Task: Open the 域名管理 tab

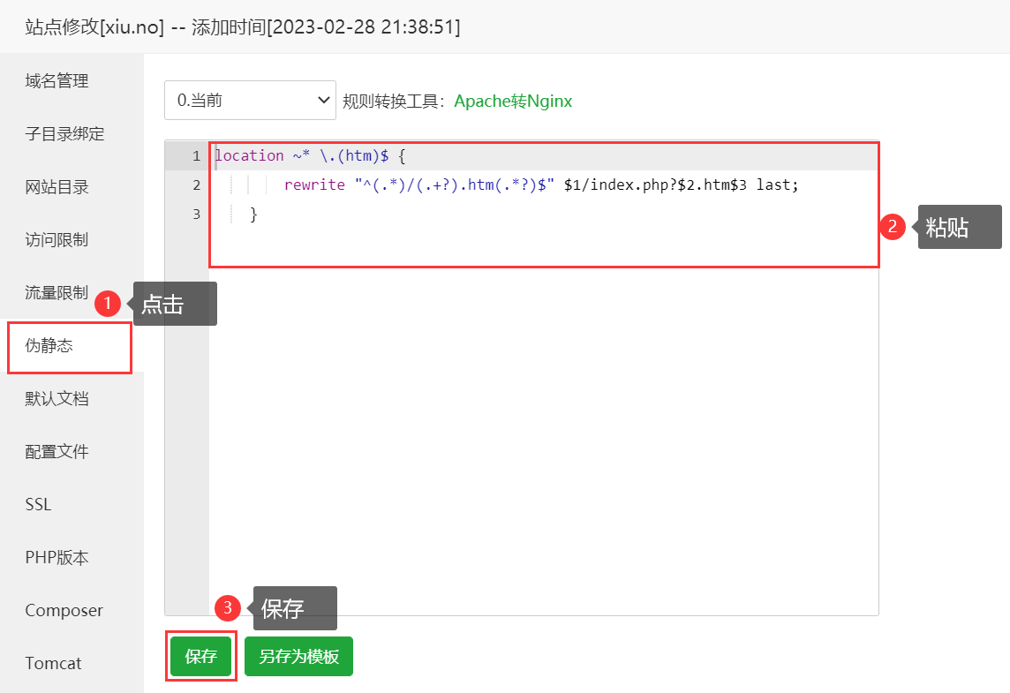Action: 57,81
